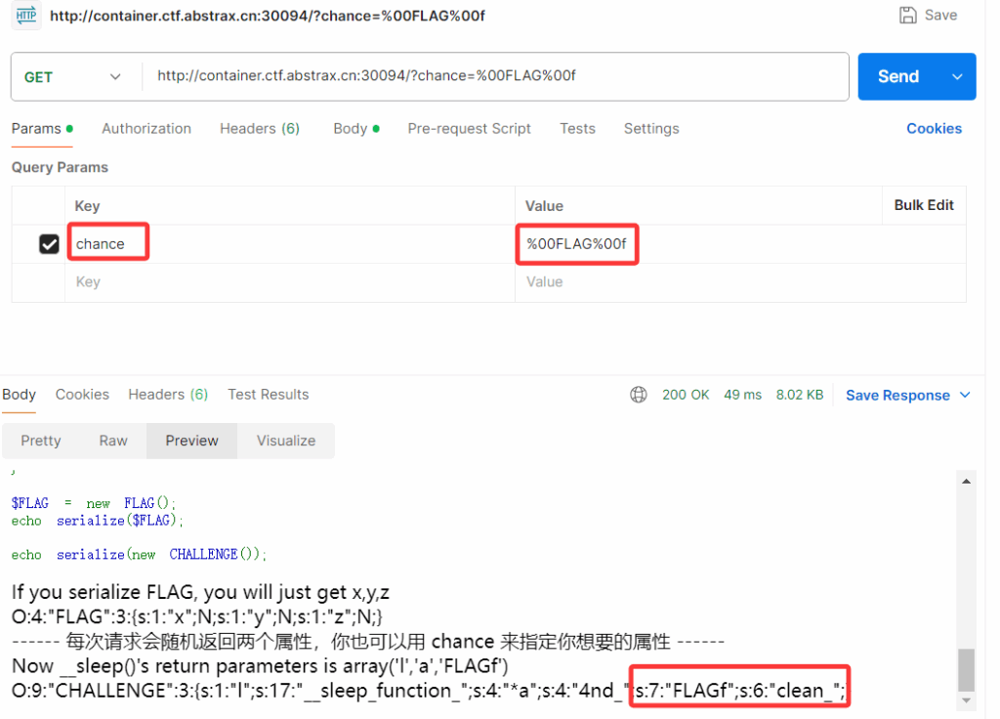Select the Visualize response view
Screen dimensions: 1000x719
(286, 441)
